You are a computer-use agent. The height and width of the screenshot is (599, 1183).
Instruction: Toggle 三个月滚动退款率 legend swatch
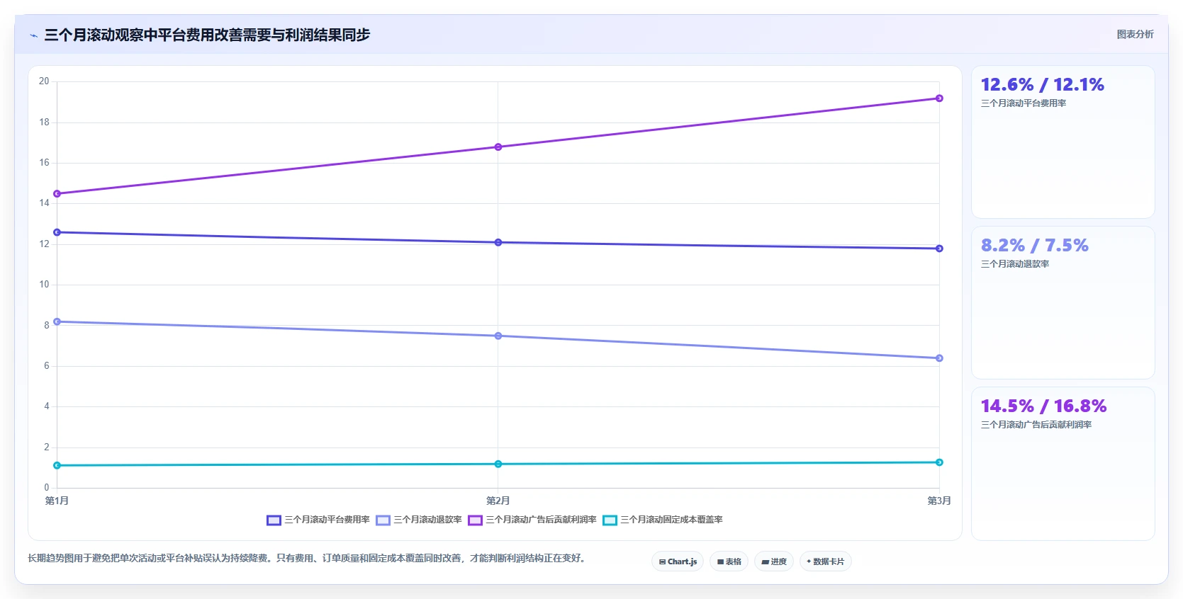coord(383,520)
